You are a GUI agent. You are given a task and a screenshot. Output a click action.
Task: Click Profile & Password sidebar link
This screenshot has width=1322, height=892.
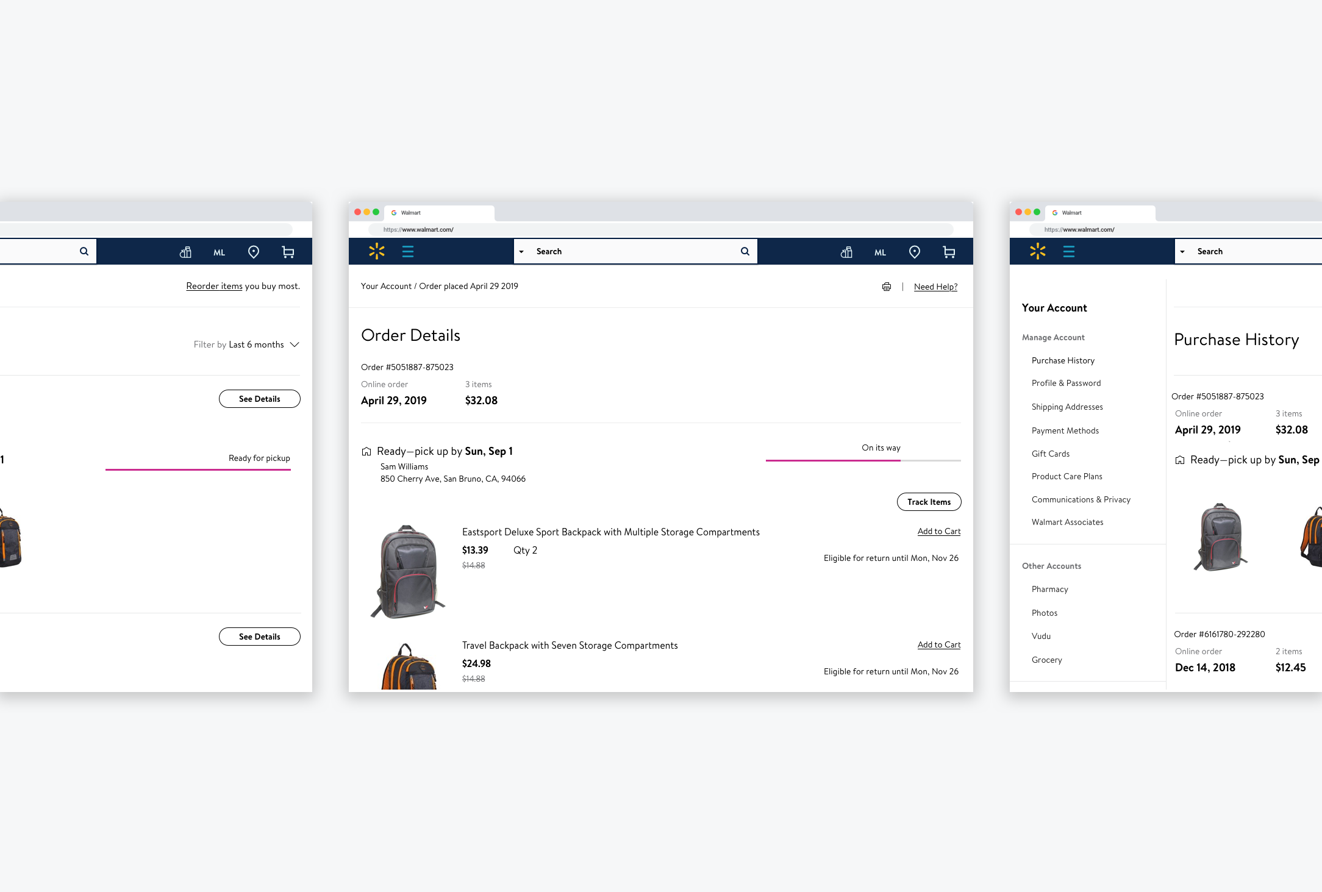(1066, 384)
